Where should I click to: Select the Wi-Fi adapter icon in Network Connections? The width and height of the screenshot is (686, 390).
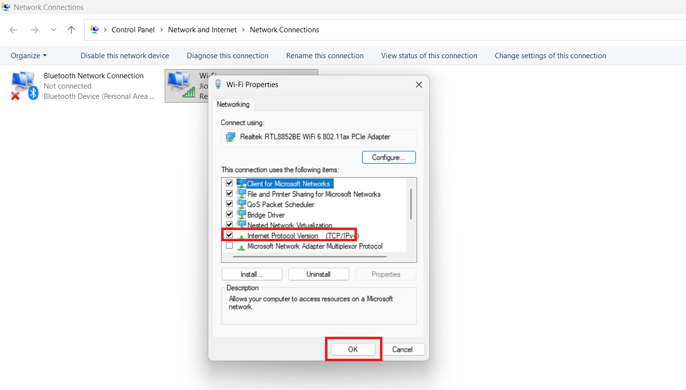click(181, 85)
